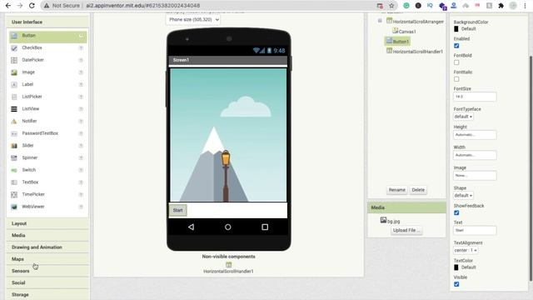
Task: Tap the phone preview recent apps square
Action: (265, 227)
